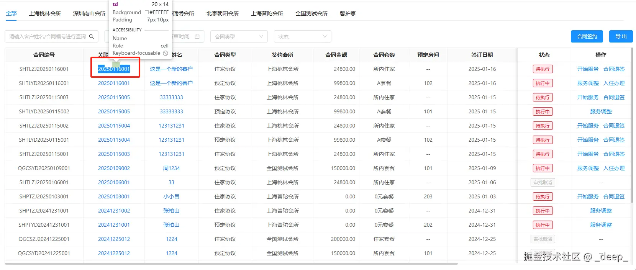Click 服务调整 for contract SHPTYD20241231001

coord(601,225)
